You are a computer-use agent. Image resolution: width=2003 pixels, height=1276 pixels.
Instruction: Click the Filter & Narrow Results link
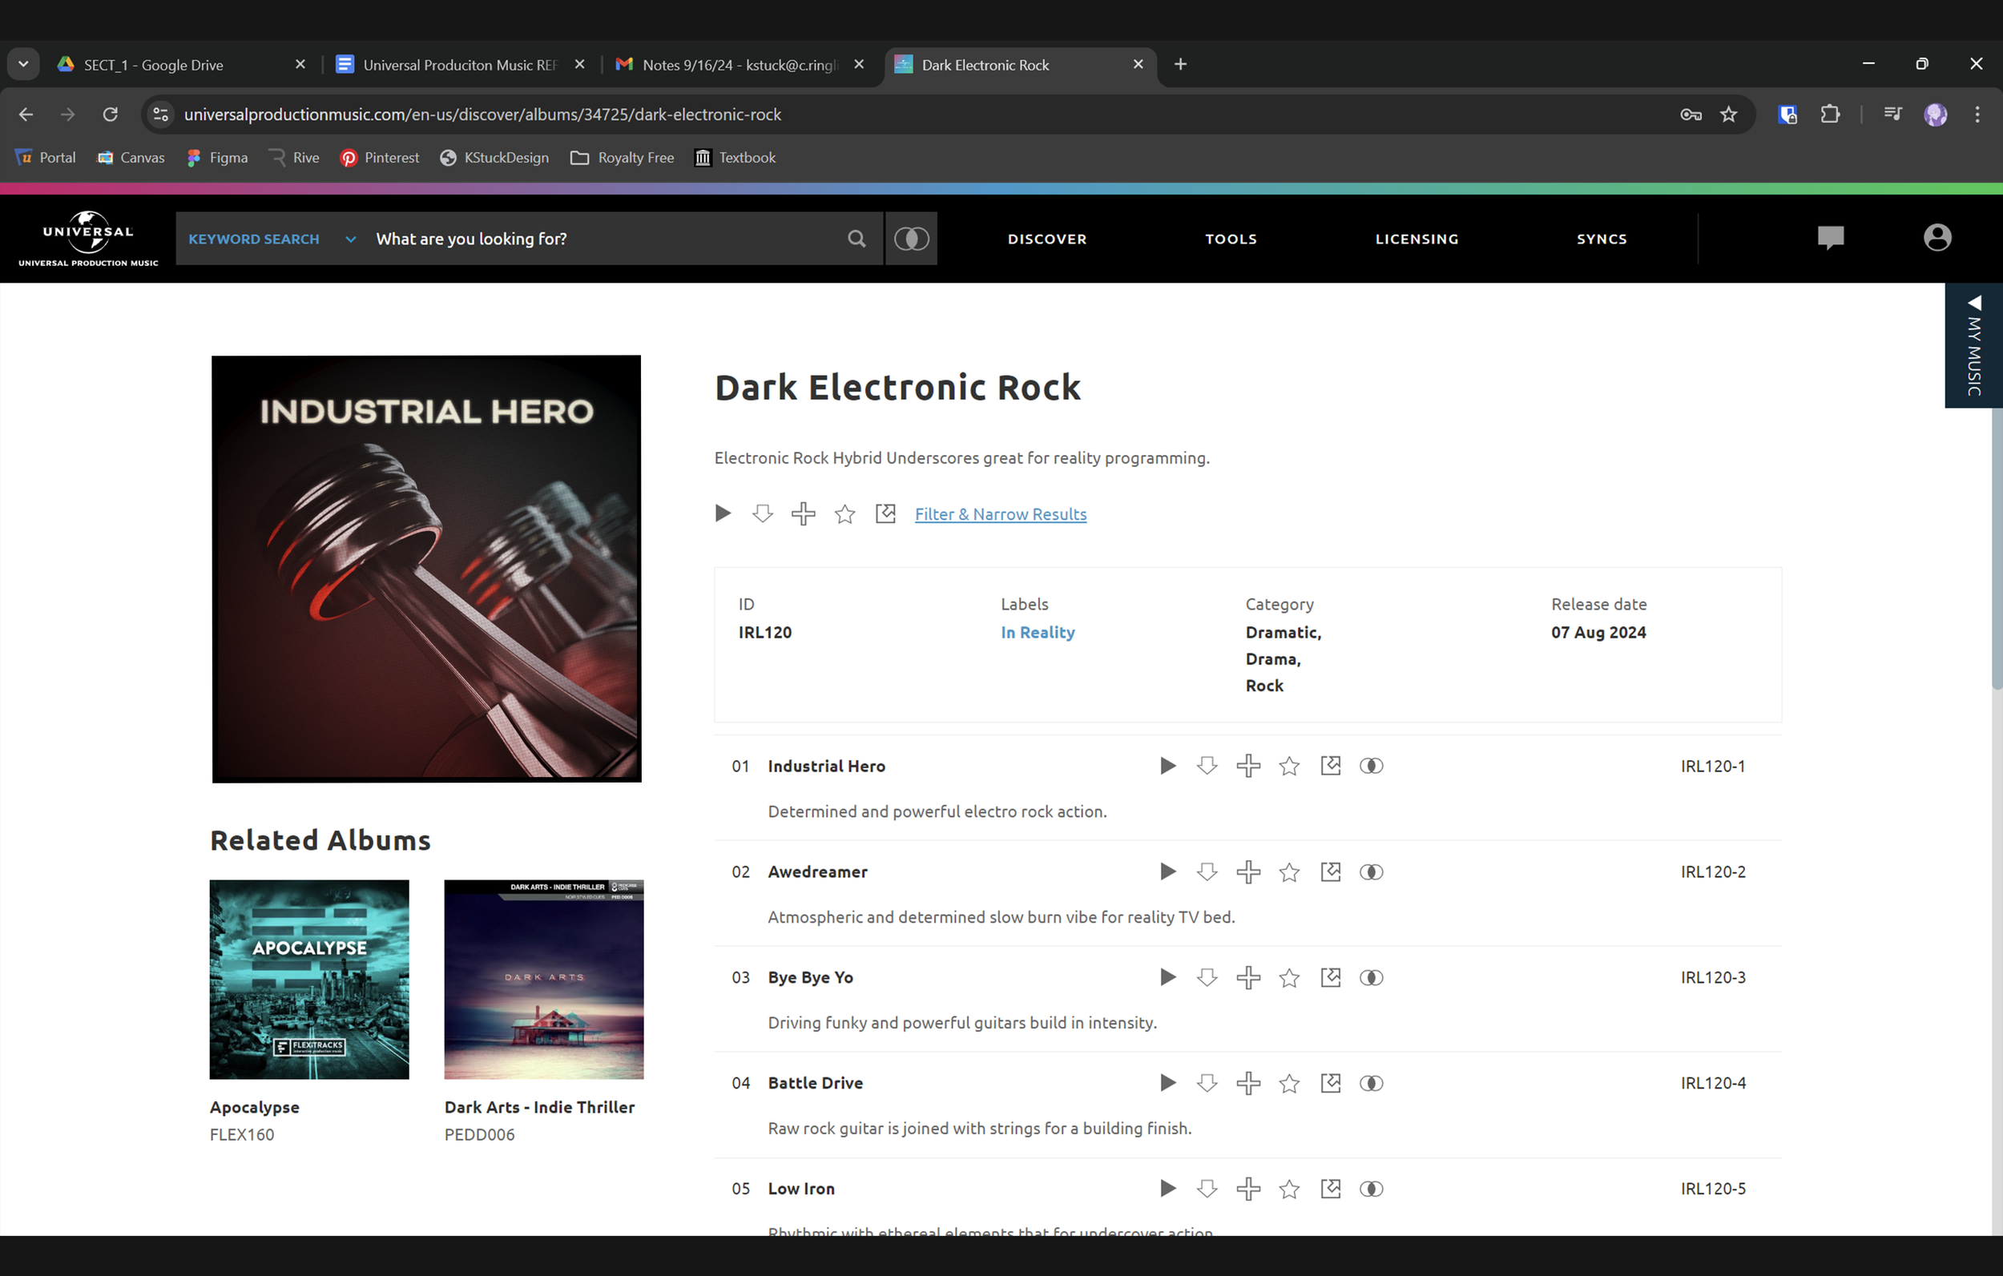[x=1000, y=514]
